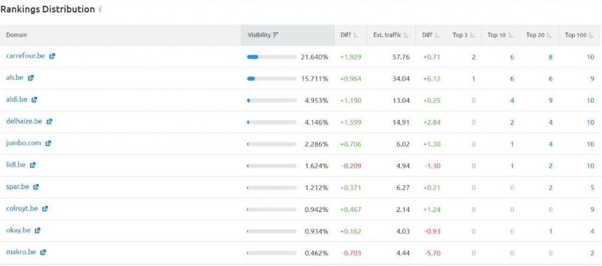Select the 15.711% visibility value
This screenshot has height=266, width=602.
point(315,79)
